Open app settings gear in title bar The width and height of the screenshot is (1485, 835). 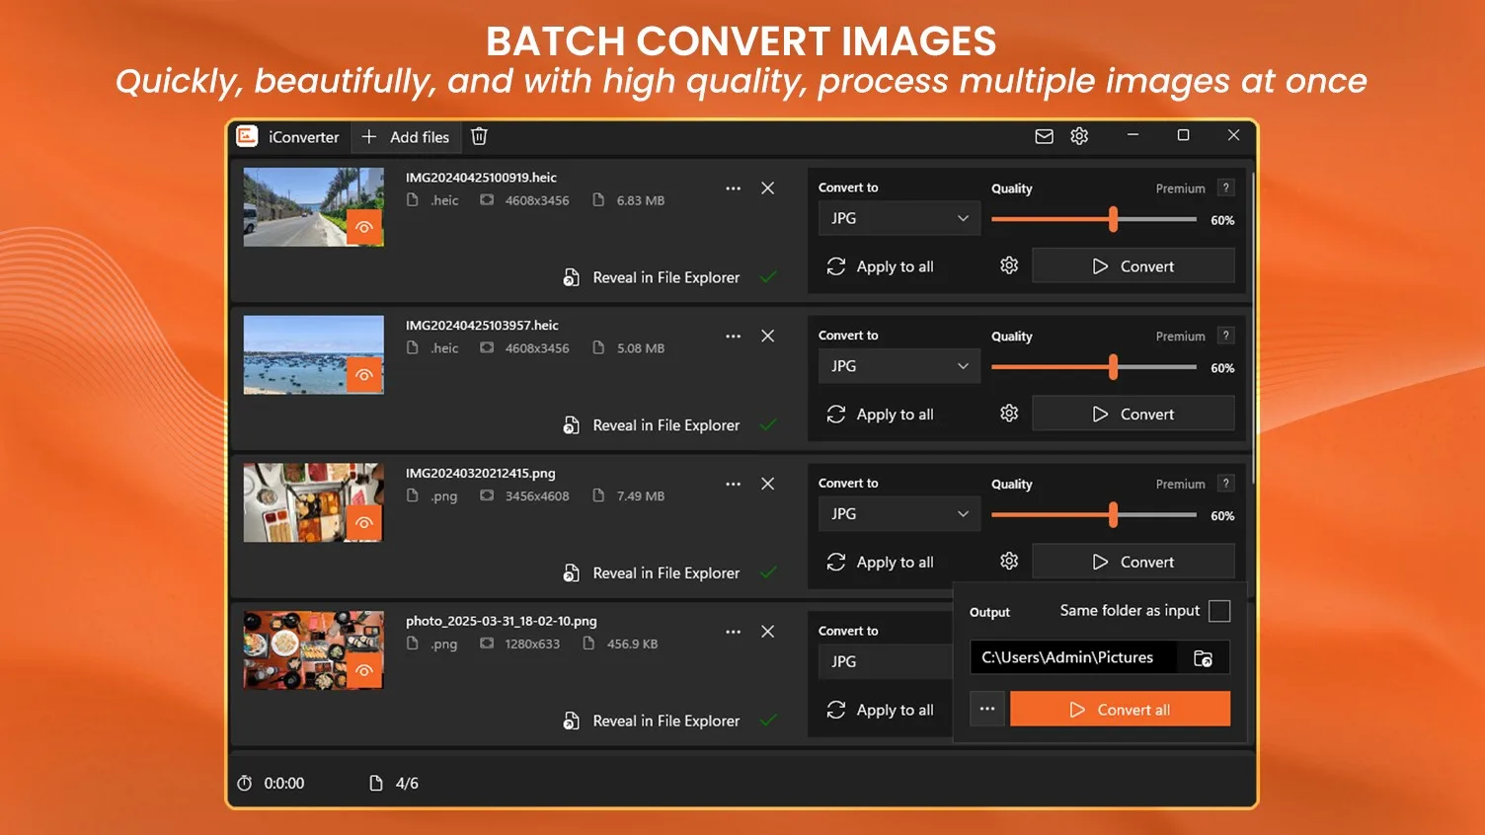[1079, 136]
